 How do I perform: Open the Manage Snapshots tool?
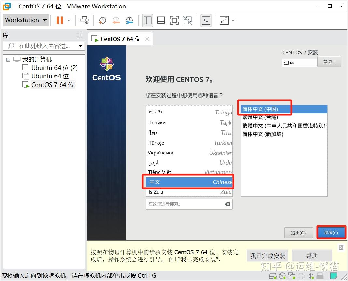pos(129,20)
